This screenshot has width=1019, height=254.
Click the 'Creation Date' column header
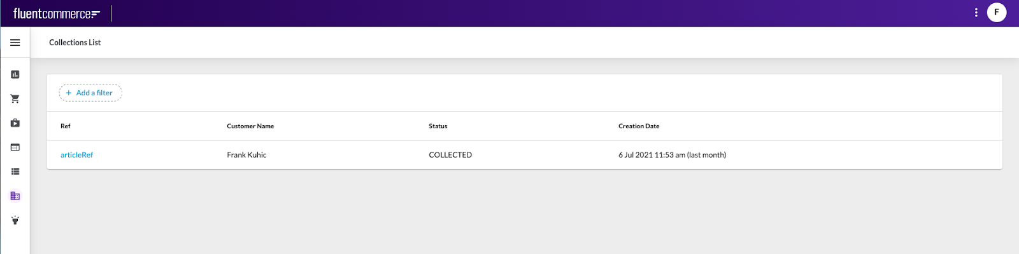pyautogui.click(x=639, y=126)
